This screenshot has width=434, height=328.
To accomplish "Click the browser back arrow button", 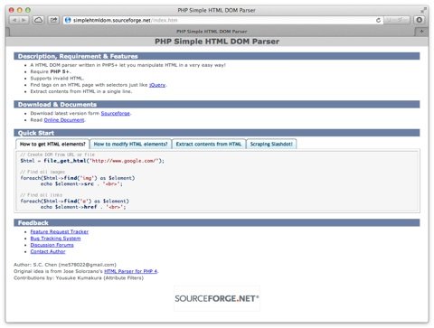I will pyautogui.click(x=14, y=20).
